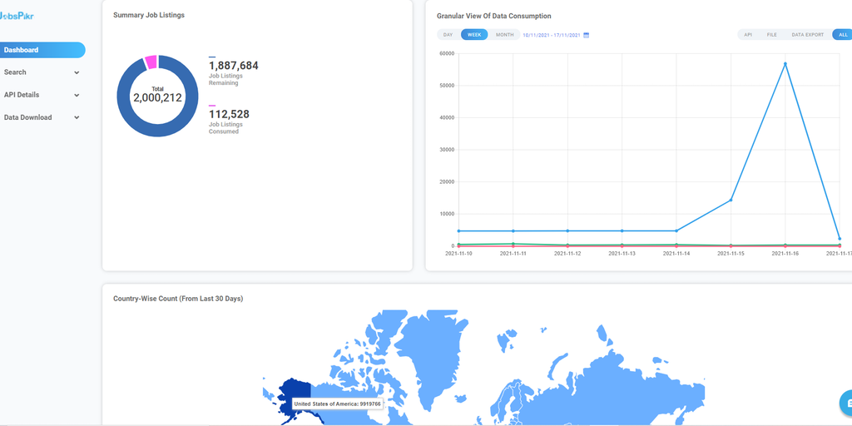
Task: Open the Dashboard sidebar item
Action: coord(42,50)
